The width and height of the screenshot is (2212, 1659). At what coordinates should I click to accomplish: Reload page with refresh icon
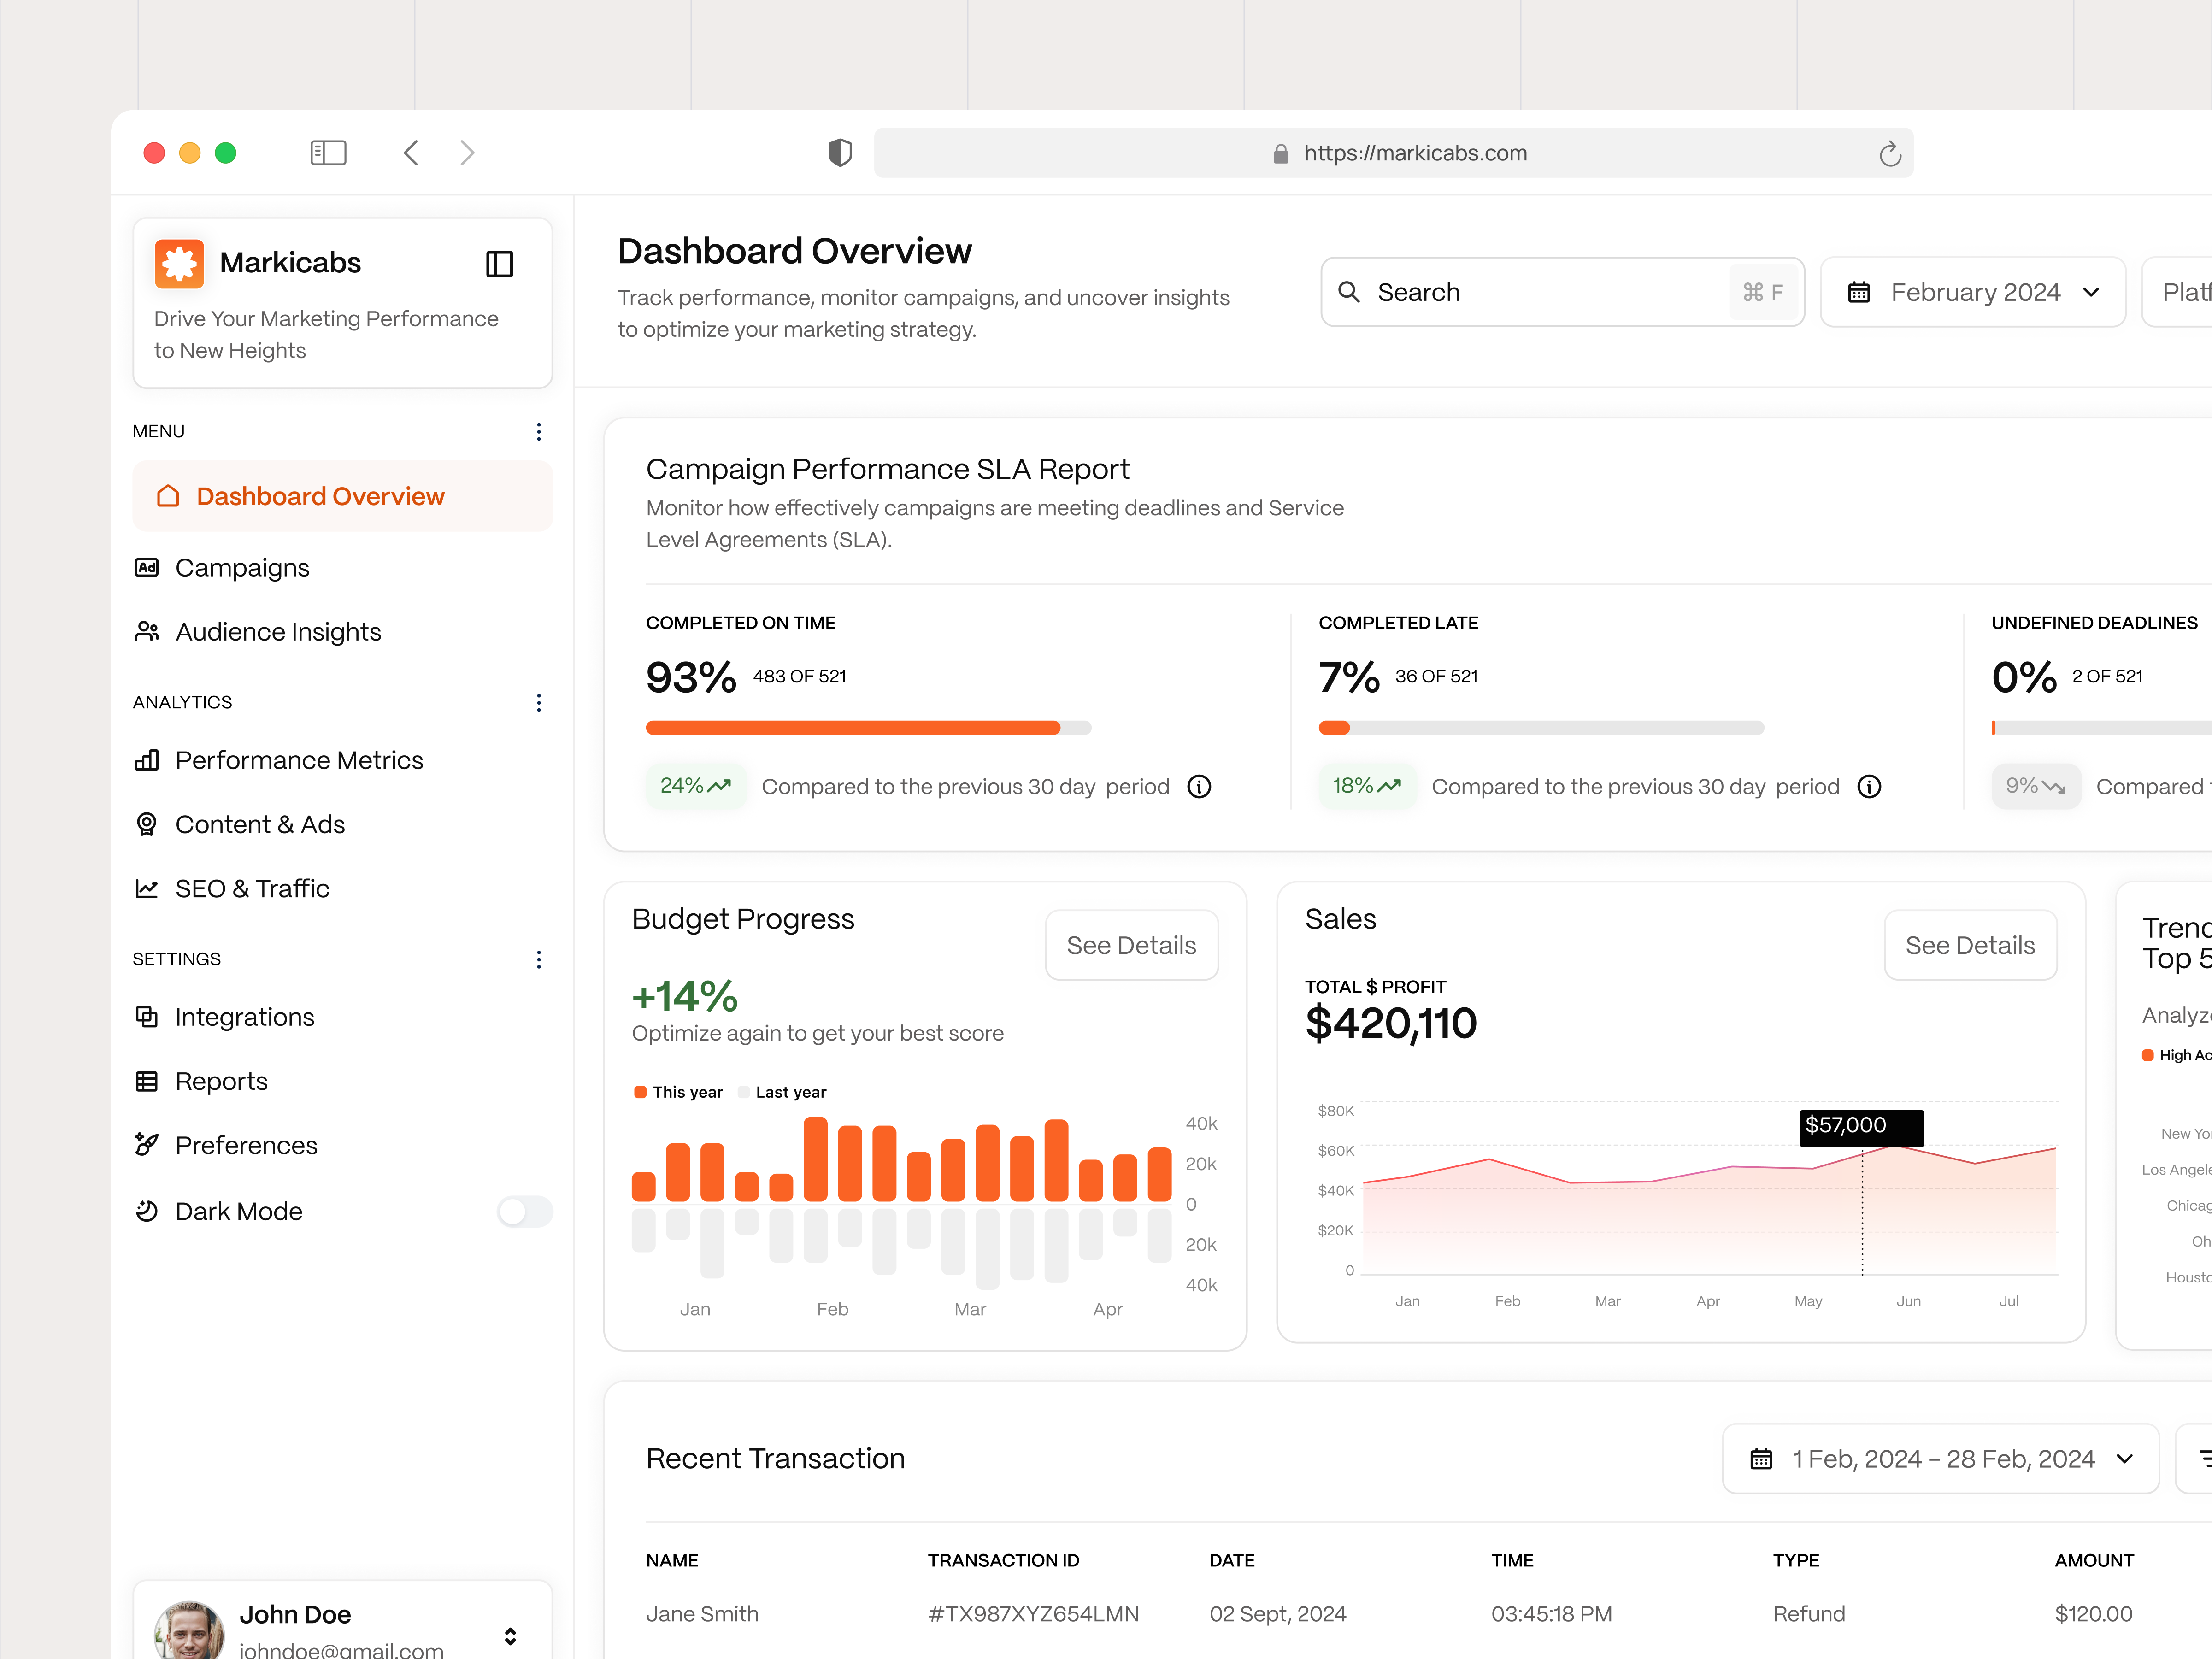(1889, 153)
